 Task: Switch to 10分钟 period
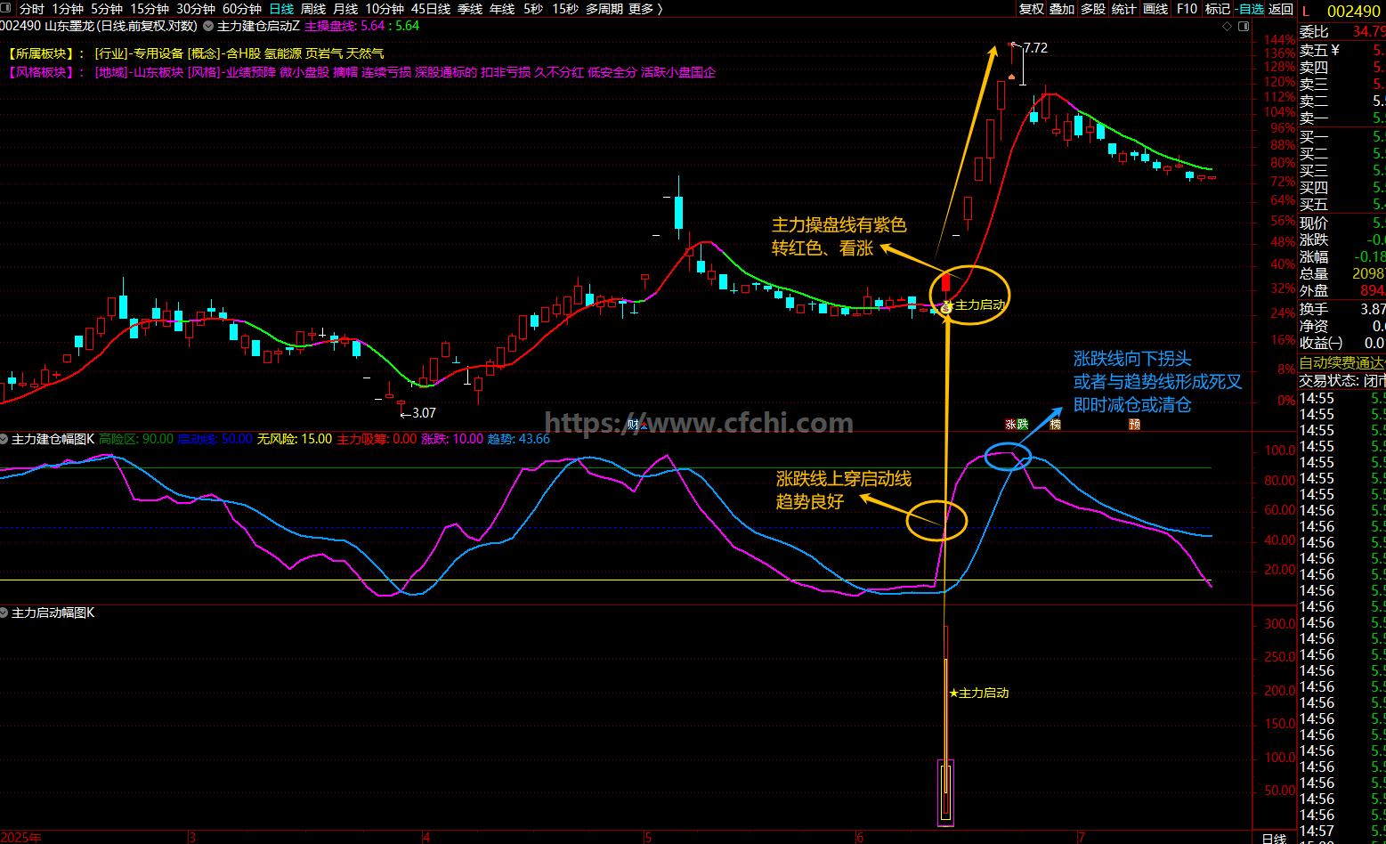pyautogui.click(x=385, y=9)
